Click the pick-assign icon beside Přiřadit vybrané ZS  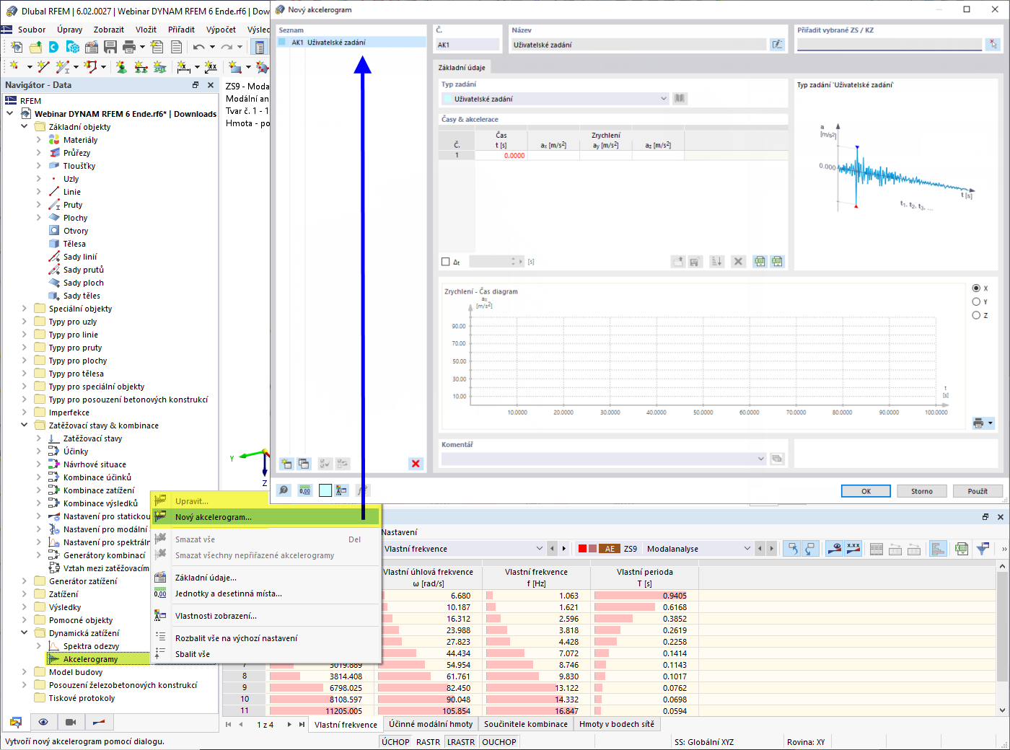993,45
